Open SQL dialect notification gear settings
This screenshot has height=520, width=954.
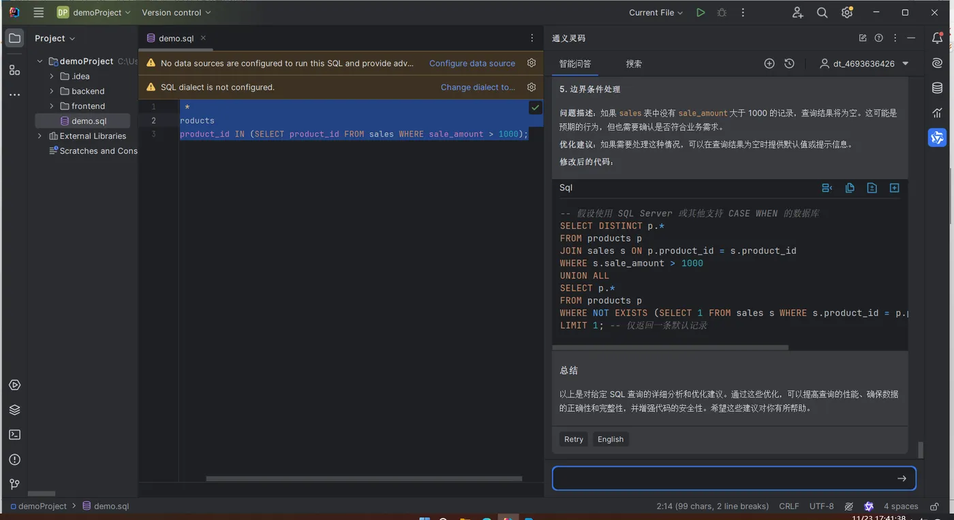[x=532, y=87]
